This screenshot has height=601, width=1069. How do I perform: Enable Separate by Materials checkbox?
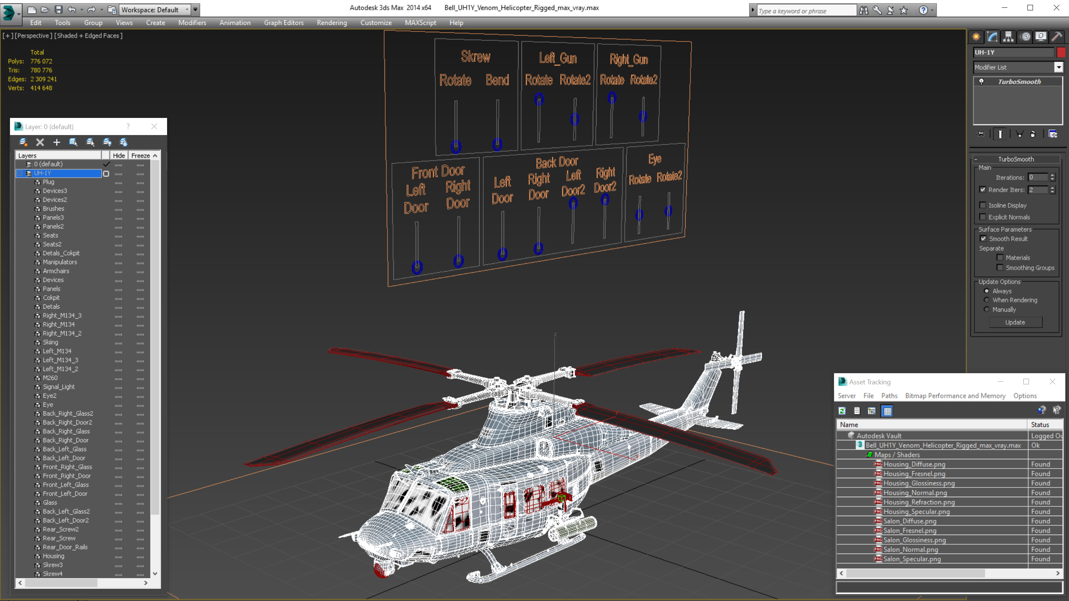coord(1000,257)
